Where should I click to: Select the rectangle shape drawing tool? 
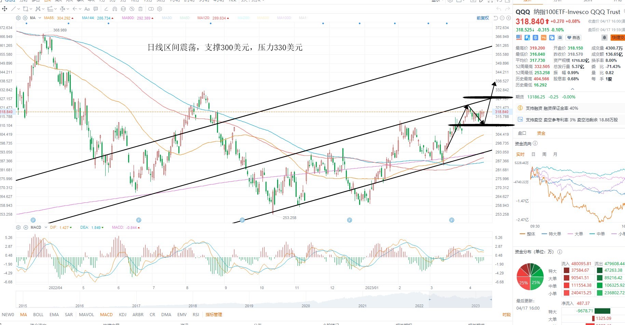point(25,9)
